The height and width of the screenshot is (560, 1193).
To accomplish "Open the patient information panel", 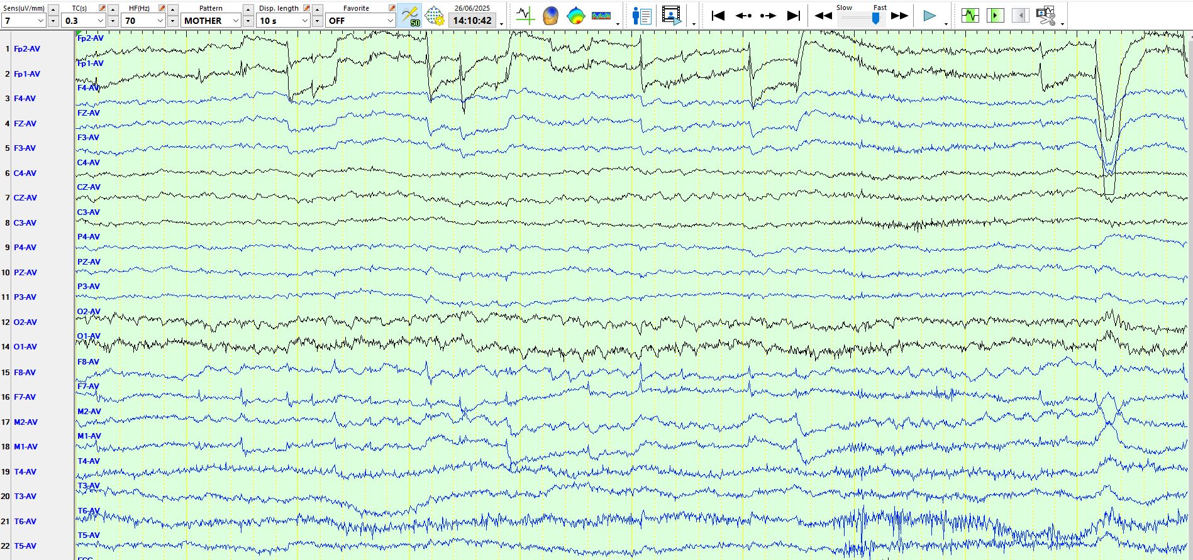I will [641, 16].
